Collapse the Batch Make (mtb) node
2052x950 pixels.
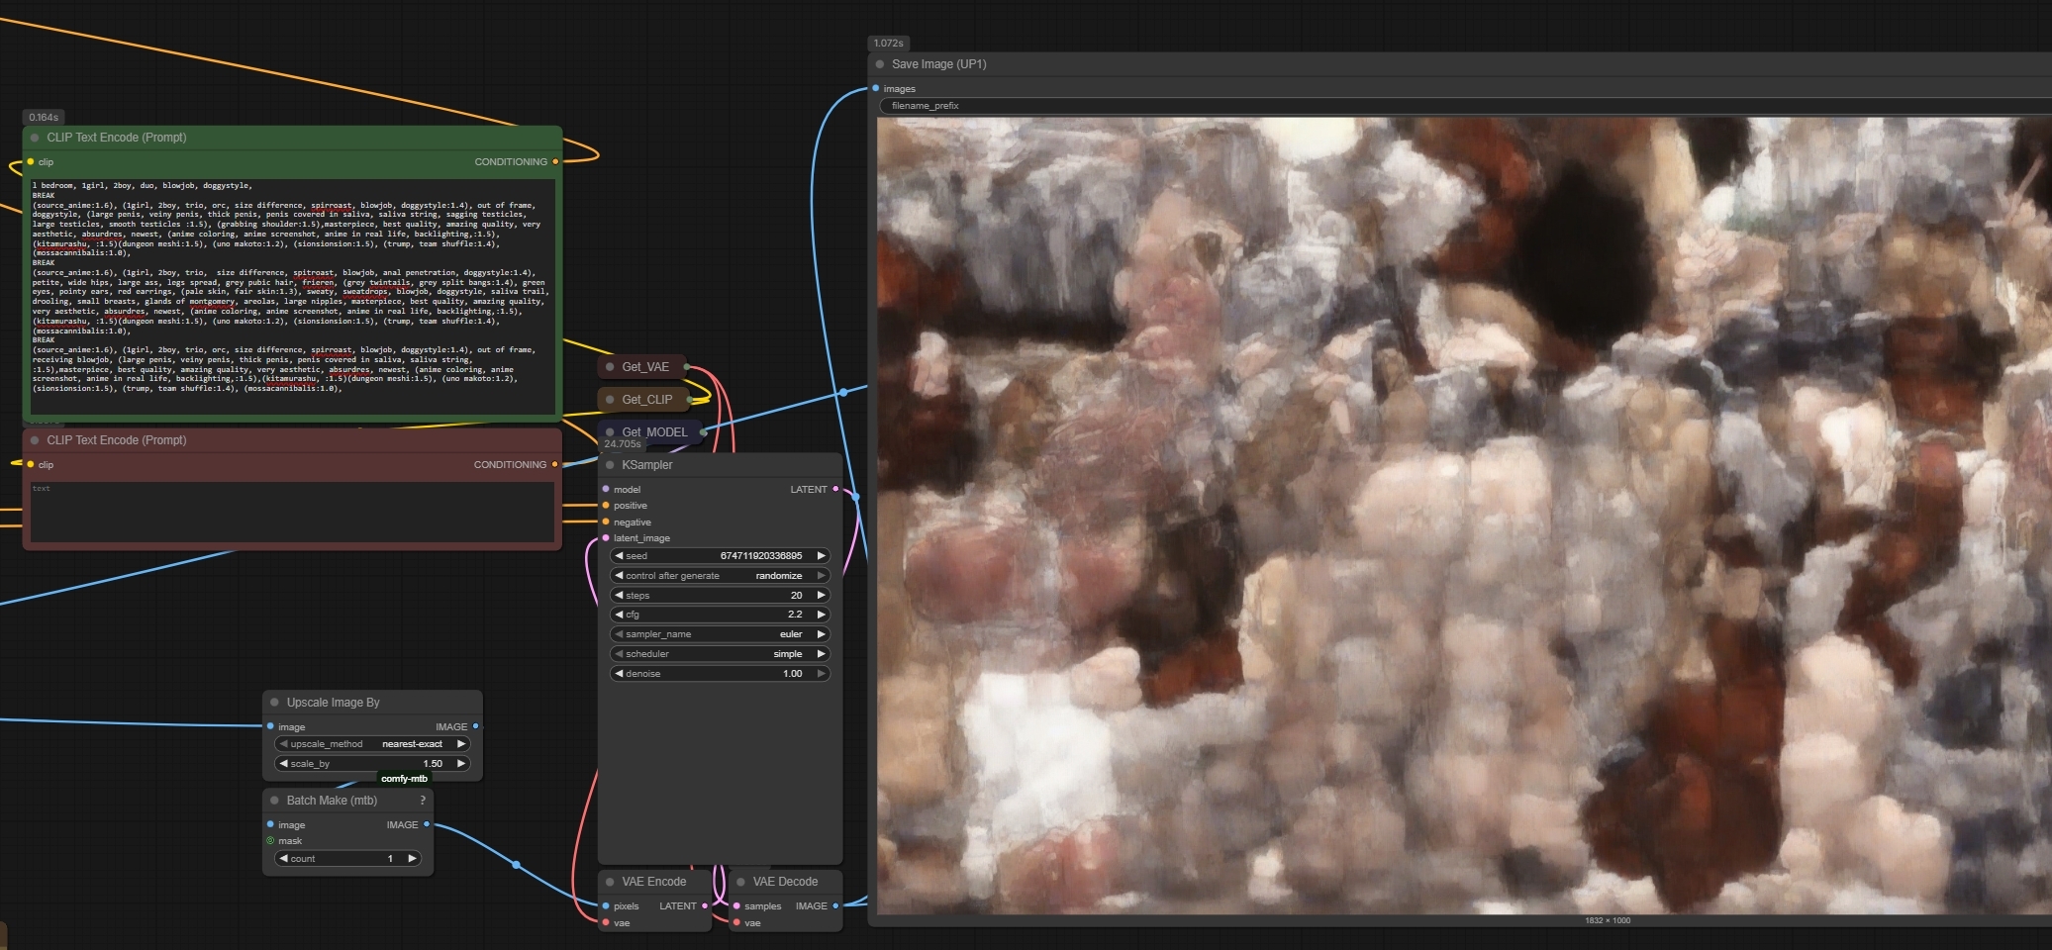(x=274, y=801)
